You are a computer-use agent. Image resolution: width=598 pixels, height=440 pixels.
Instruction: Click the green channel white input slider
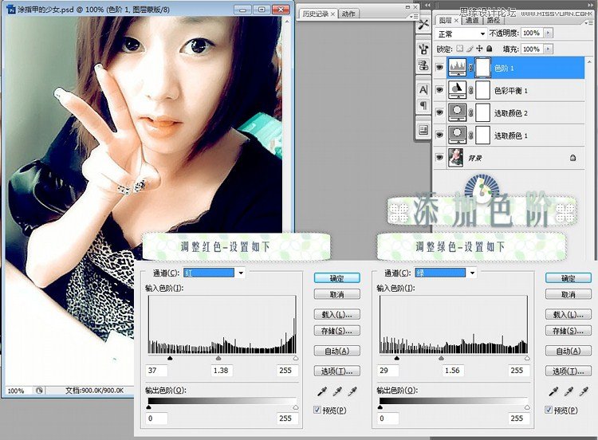(527, 359)
